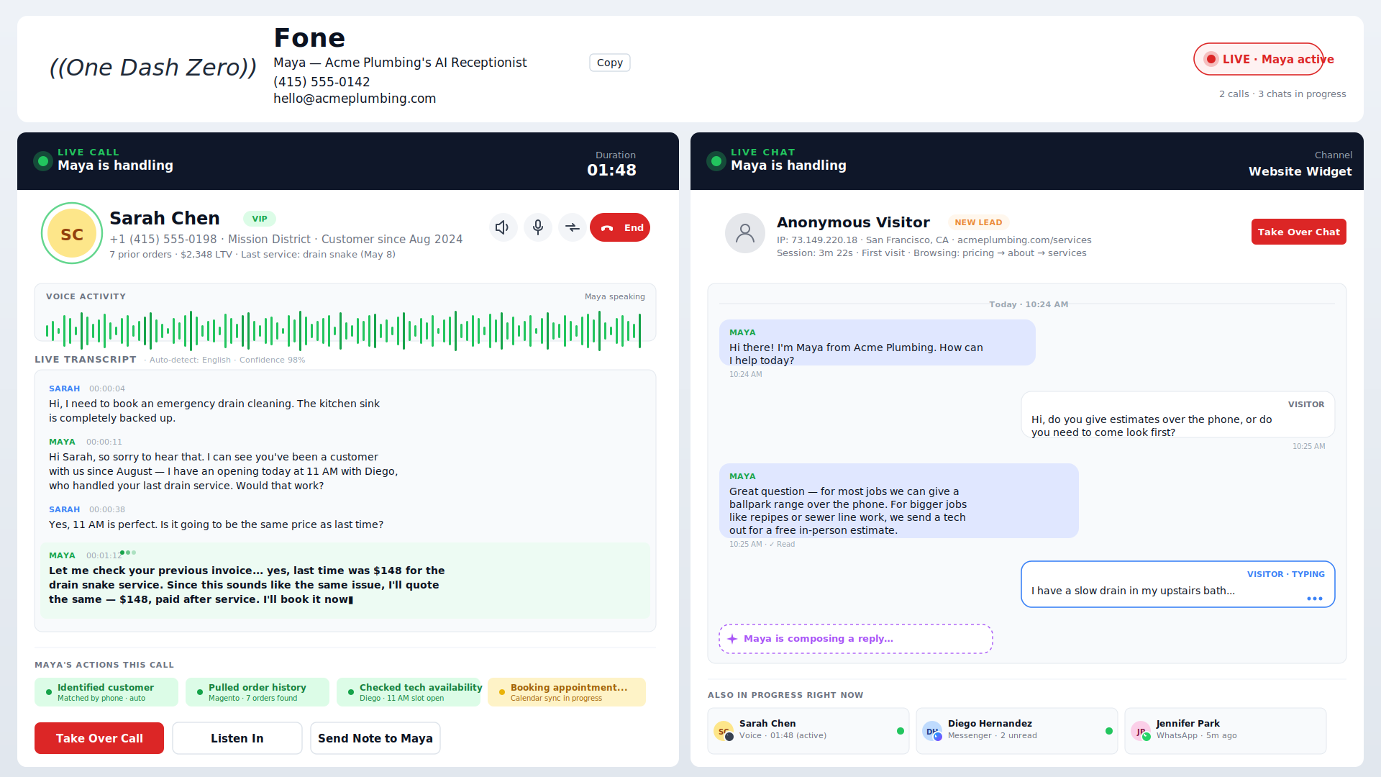
Task: Click the visitor typing dots indicator
Action: (x=1315, y=599)
